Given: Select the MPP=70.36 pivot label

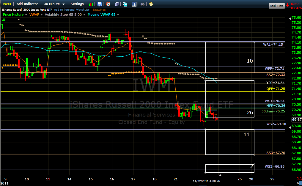Looking at the screenshot, I should (276, 106).
